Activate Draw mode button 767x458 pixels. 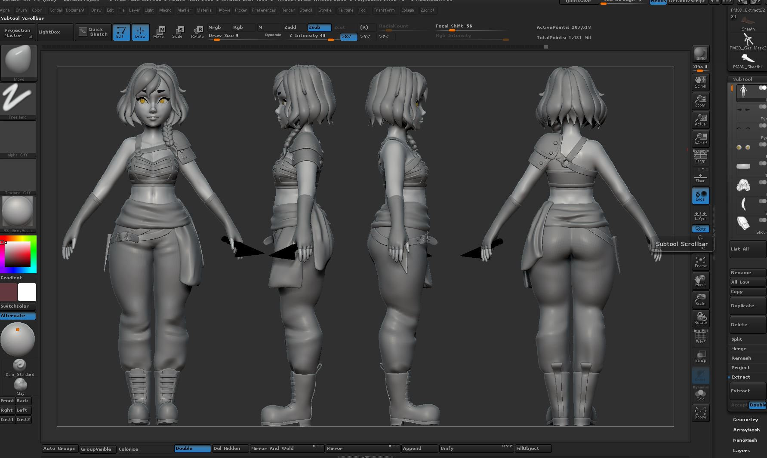[x=140, y=32]
